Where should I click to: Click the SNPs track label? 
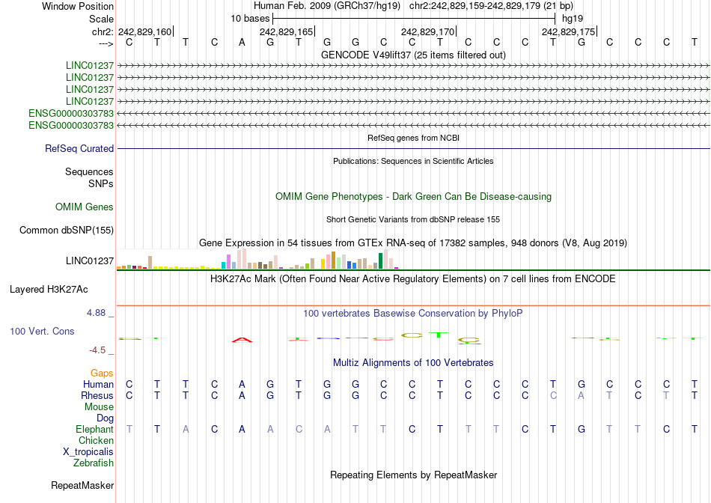101,183
